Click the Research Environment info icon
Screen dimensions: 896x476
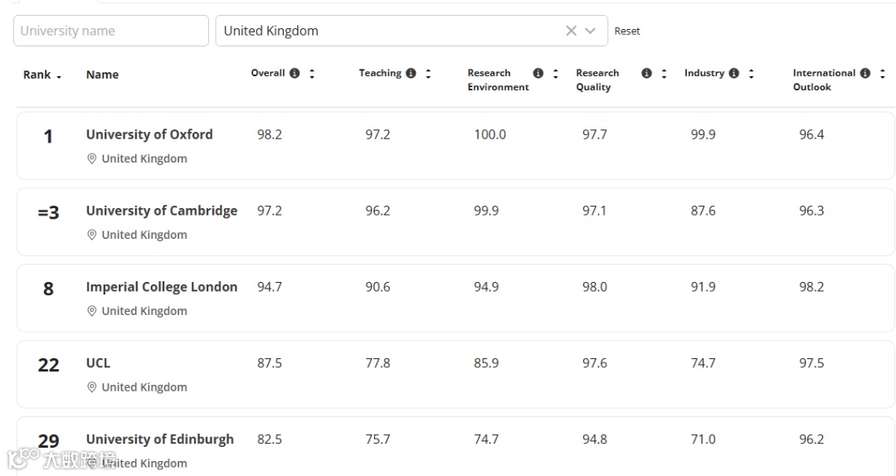pos(538,73)
